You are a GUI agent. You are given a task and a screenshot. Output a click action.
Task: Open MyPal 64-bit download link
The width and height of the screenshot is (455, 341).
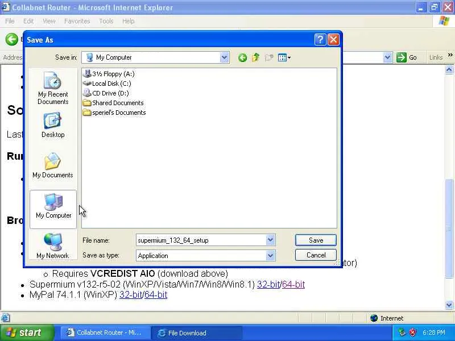156,295
